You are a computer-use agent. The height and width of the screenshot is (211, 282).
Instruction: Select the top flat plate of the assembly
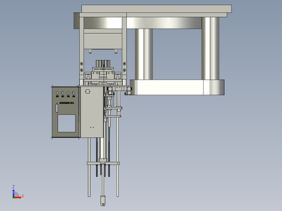(x=157, y=9)
